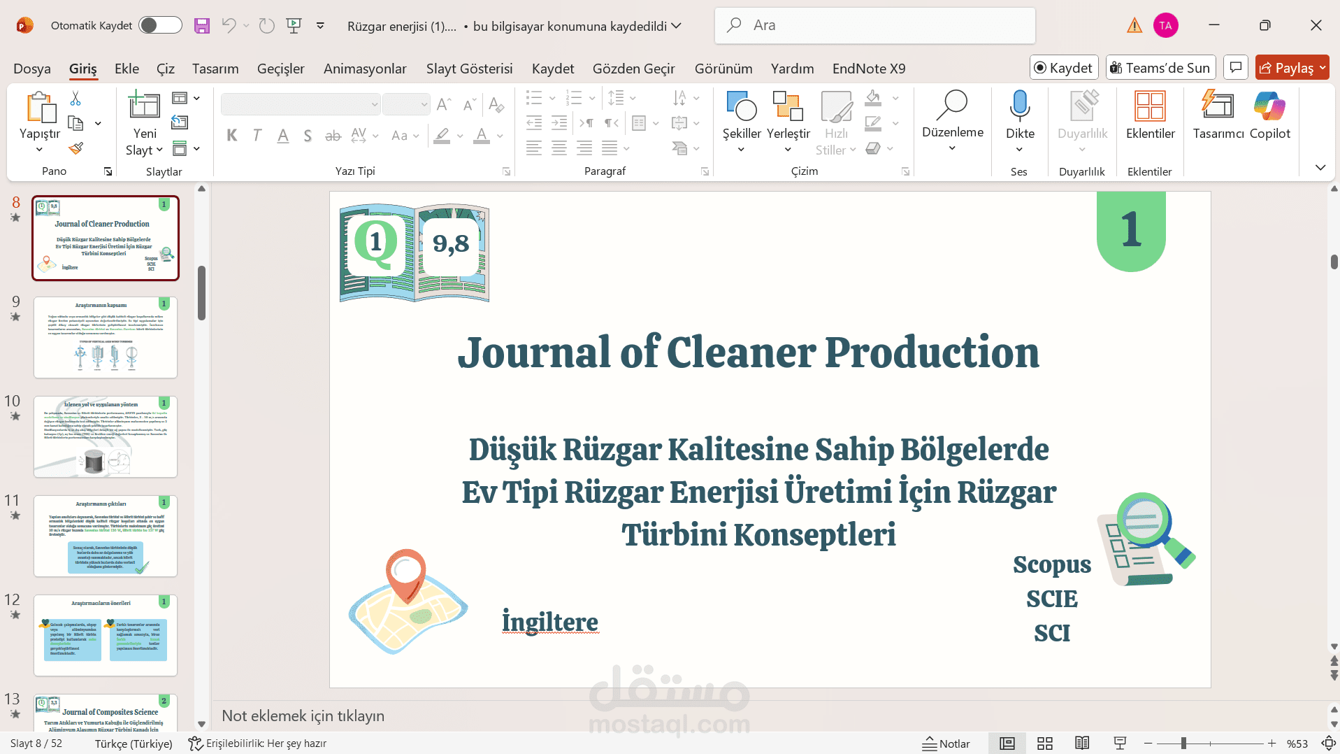Viewport: 1340px width, 754px height.
Task: Expand the Dikte dropdown arrow
Action: [1019, 150]
